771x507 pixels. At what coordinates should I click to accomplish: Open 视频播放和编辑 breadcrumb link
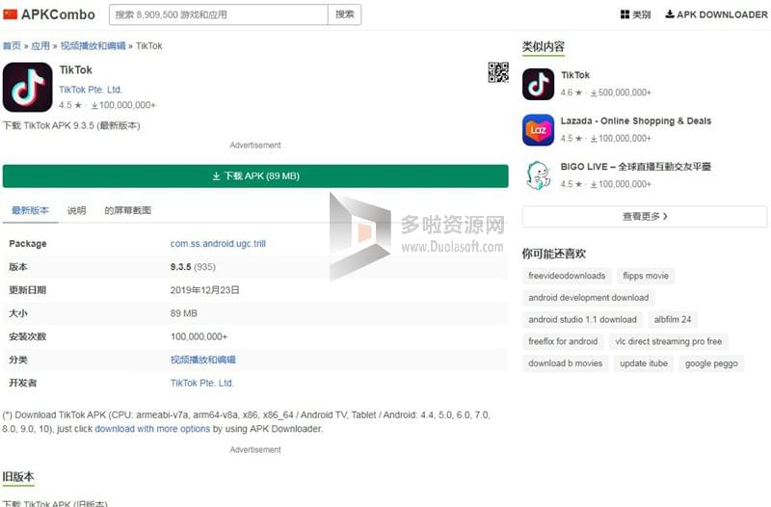93,45
